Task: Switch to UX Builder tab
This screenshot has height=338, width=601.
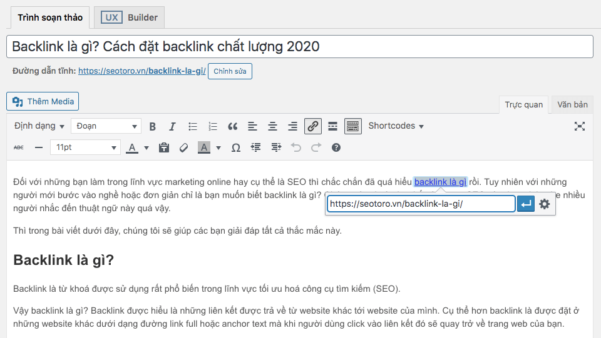Action: point(129,17)
